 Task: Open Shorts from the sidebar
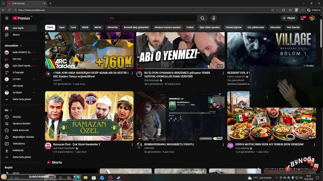click(x=20, y=35)
